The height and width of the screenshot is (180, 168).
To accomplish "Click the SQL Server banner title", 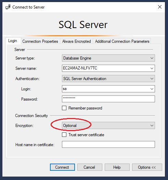I will [83, 25].
